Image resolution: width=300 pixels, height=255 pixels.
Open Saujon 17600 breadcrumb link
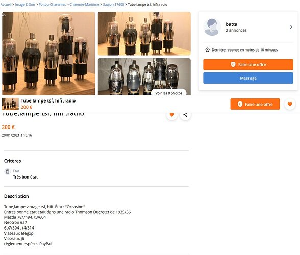(113, 4)
